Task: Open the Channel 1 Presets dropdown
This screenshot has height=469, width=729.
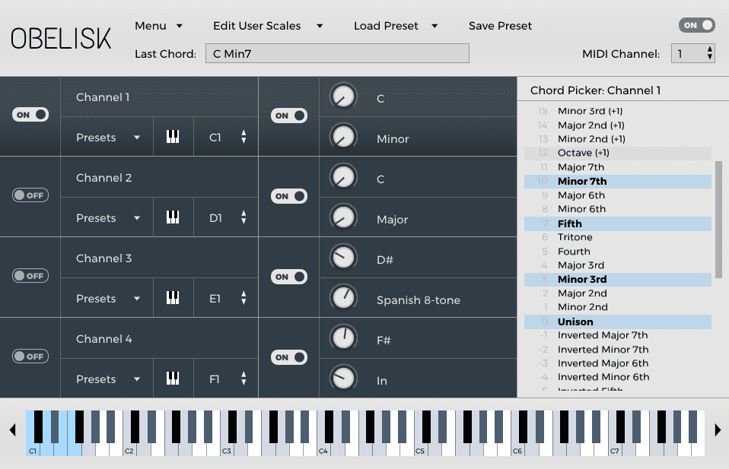Action: point(107,138)
